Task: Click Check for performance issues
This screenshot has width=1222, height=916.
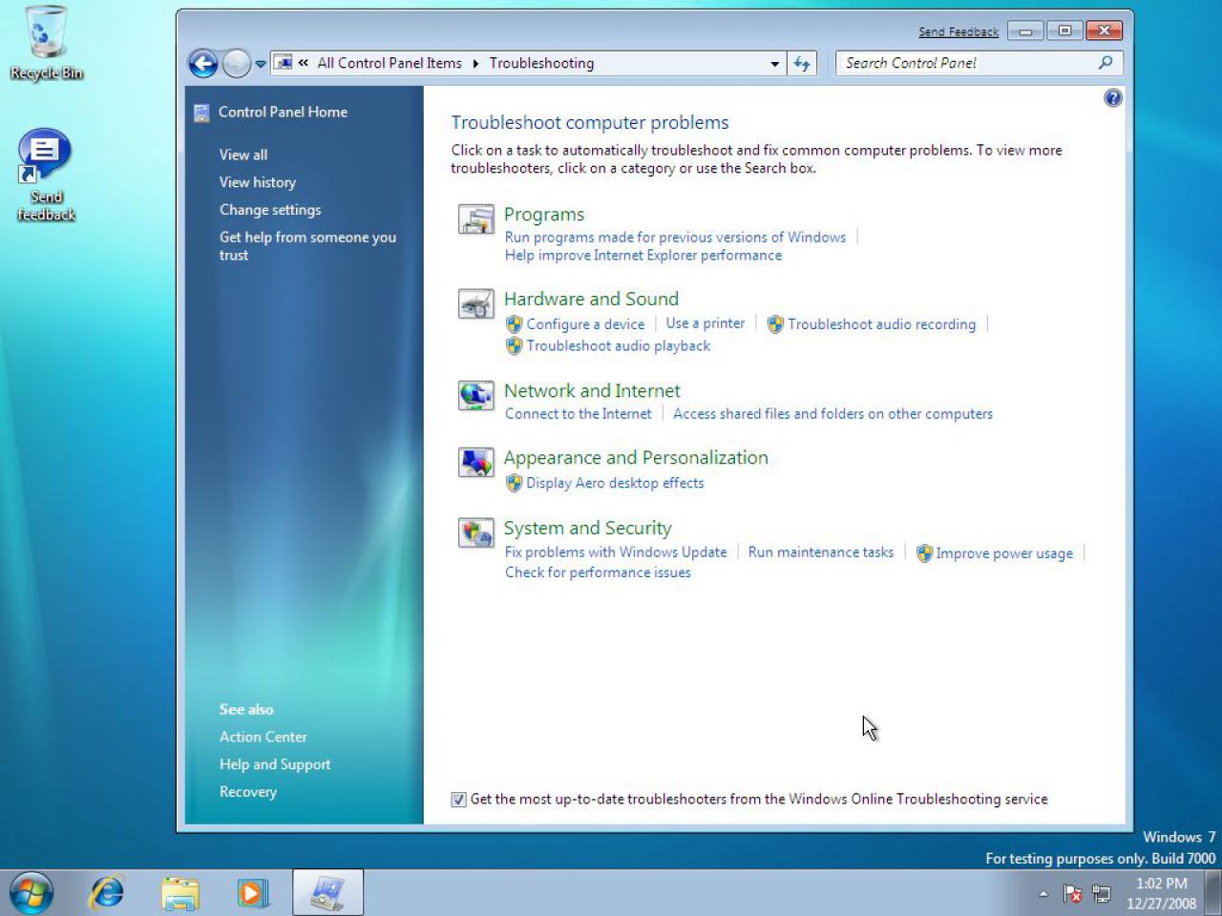Action: (x=598, y=573)
